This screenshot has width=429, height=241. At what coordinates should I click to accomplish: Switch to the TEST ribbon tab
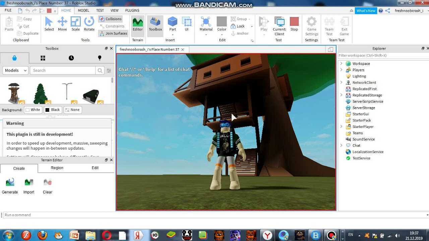tap(100, 10)
